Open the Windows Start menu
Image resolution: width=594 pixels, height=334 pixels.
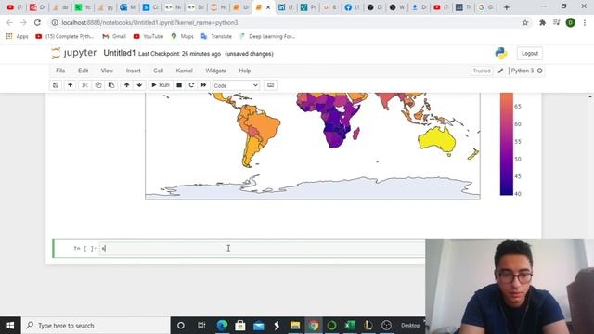click(x=10, y=326)
